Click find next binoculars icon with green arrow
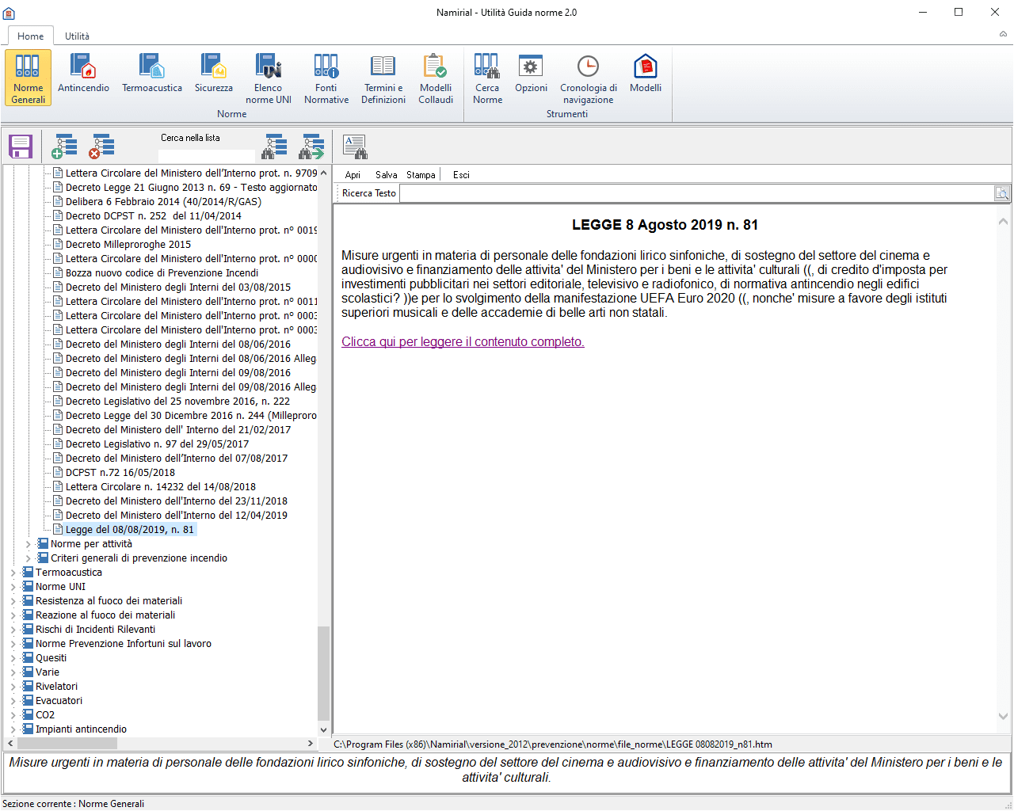The image size is (1014, 811). pos(312,147)
